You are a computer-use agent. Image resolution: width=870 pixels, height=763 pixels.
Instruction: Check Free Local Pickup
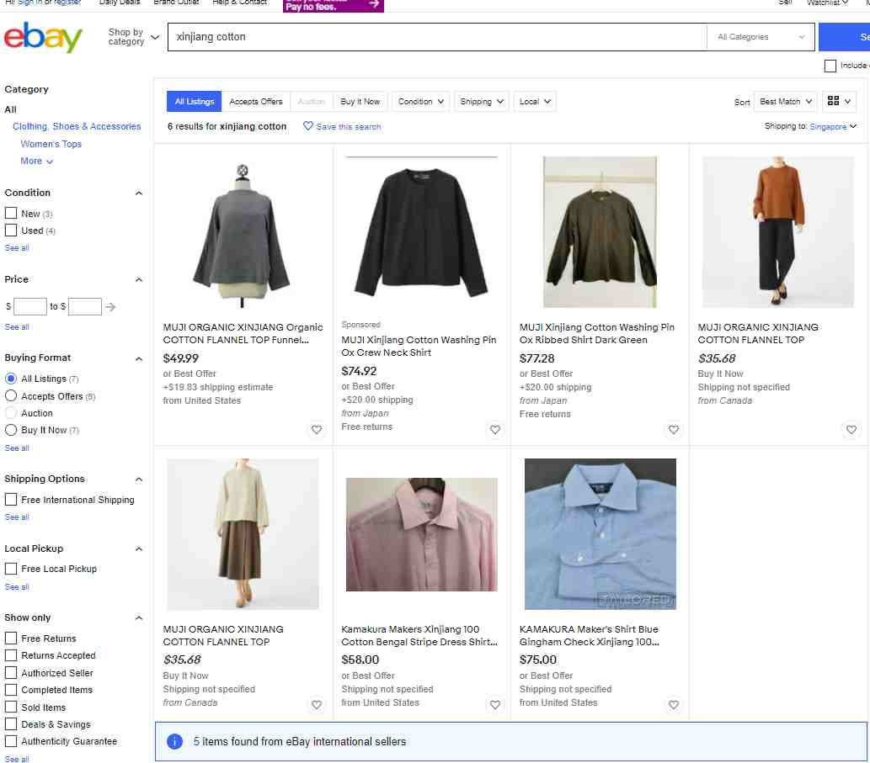coord(11,569)
